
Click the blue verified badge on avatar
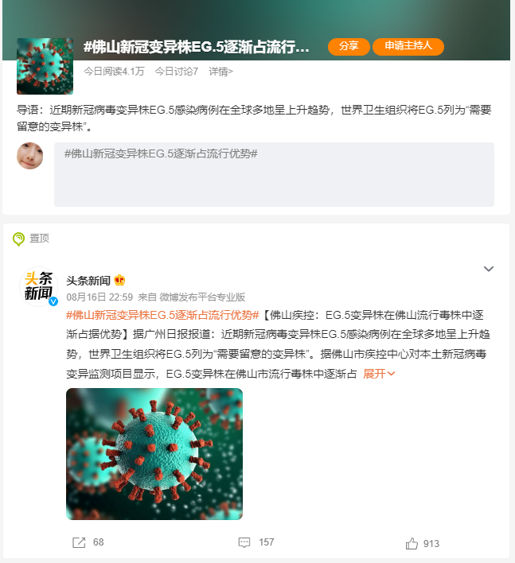pos(53,301)
